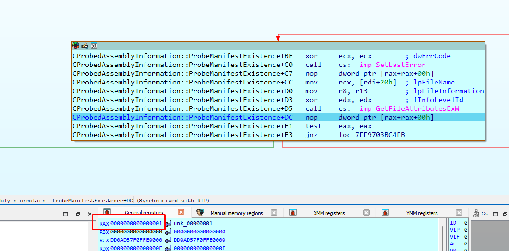Select the RAX register value
The image size is (509, 251).
click(136, 223)
